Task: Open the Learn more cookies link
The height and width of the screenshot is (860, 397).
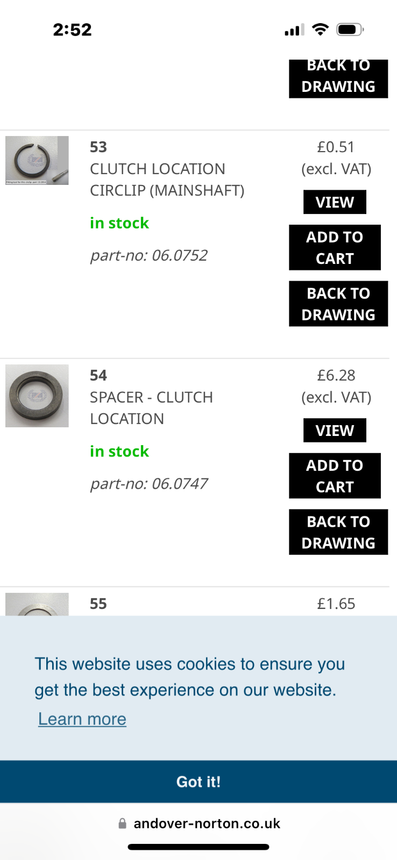Action: tap(82, 719)
